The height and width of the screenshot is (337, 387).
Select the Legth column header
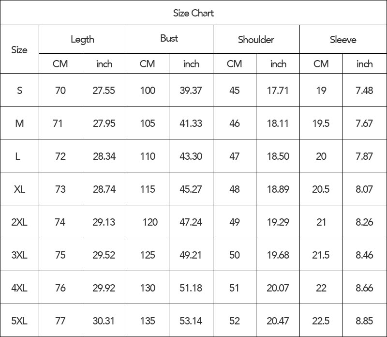(x=82, y=39)
